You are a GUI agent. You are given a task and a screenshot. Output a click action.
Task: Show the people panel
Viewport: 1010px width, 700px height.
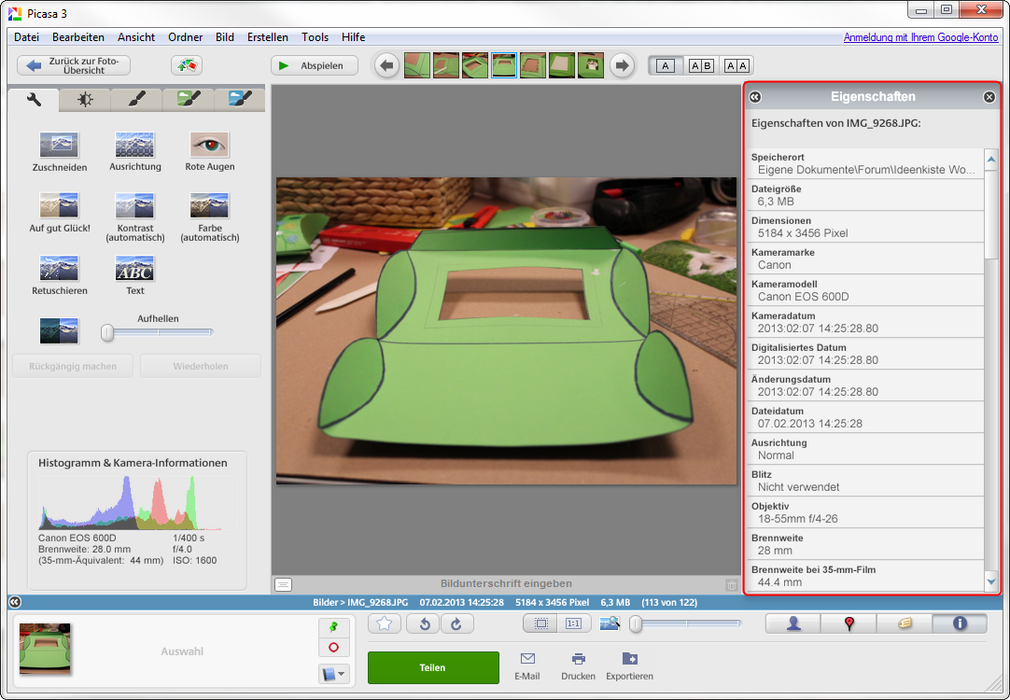click(x=793, y=624)
